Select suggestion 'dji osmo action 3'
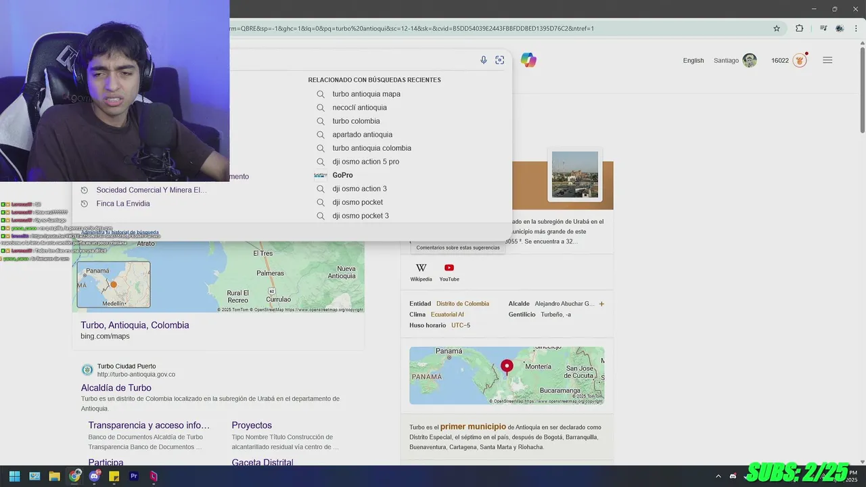This screenshot has width=866, height=487. [359, 189]
